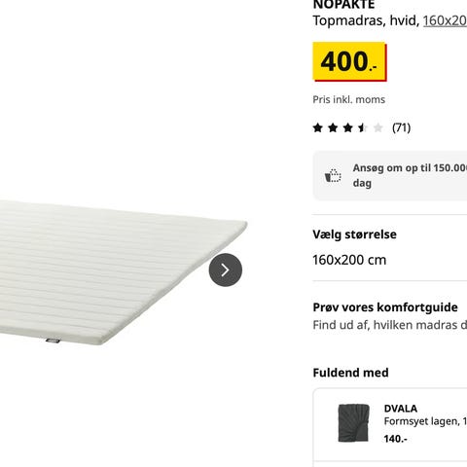Click the Find ud af, hvilken madras text

point(390,325)
